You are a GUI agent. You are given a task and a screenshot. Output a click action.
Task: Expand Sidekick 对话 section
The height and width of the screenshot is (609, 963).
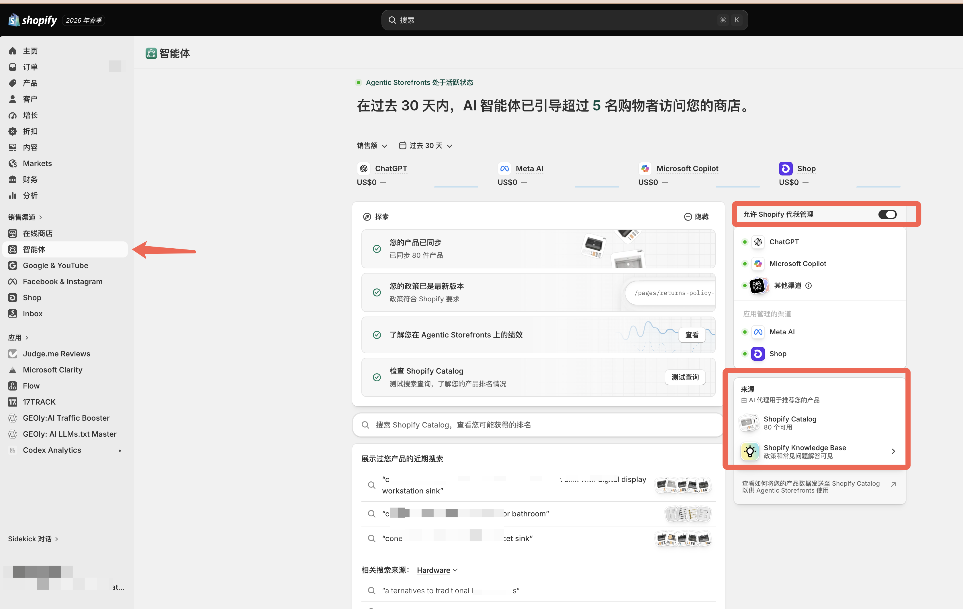(x=33, y=538)
